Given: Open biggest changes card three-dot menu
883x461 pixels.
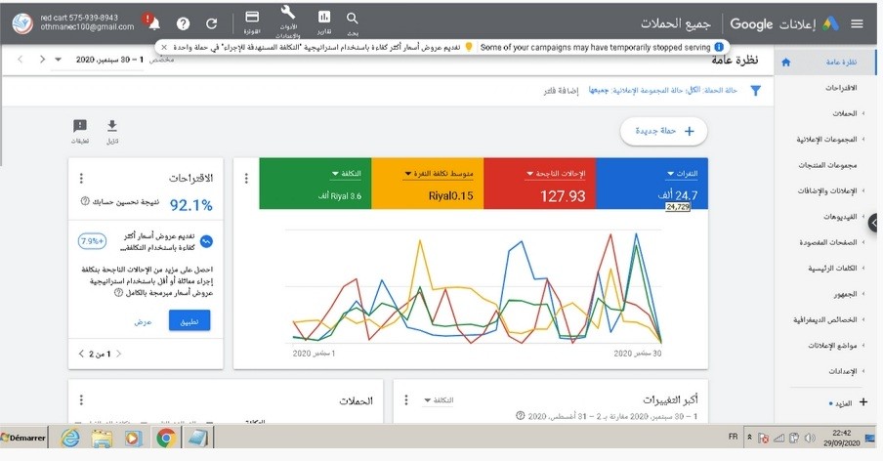Looking at the screenshot, I should click(406, 399).
